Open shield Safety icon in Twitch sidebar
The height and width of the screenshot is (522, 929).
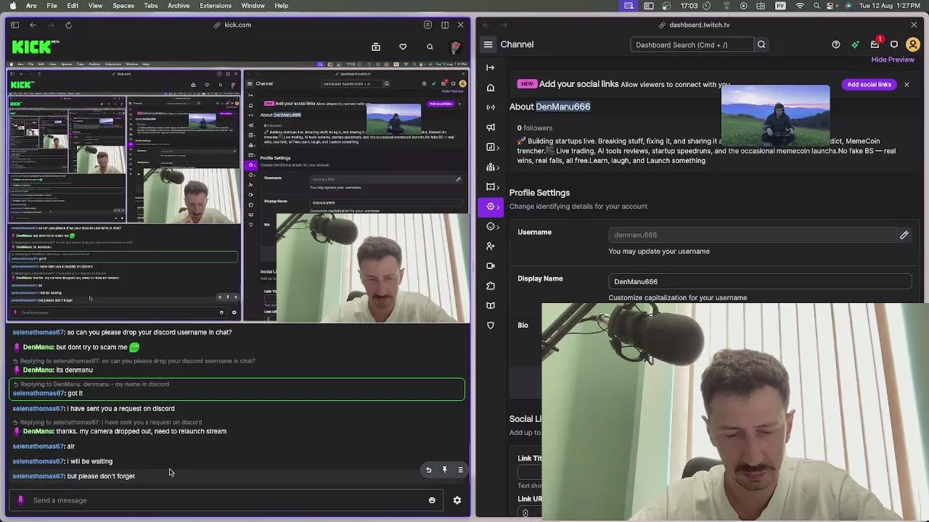click(x=491, y=326)
